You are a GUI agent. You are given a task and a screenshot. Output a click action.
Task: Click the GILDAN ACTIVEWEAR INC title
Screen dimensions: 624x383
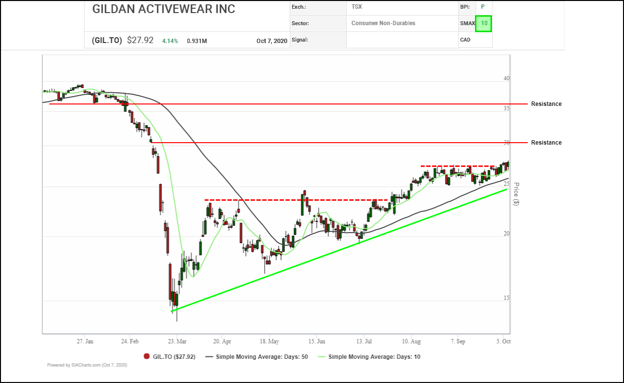(163, 9)
